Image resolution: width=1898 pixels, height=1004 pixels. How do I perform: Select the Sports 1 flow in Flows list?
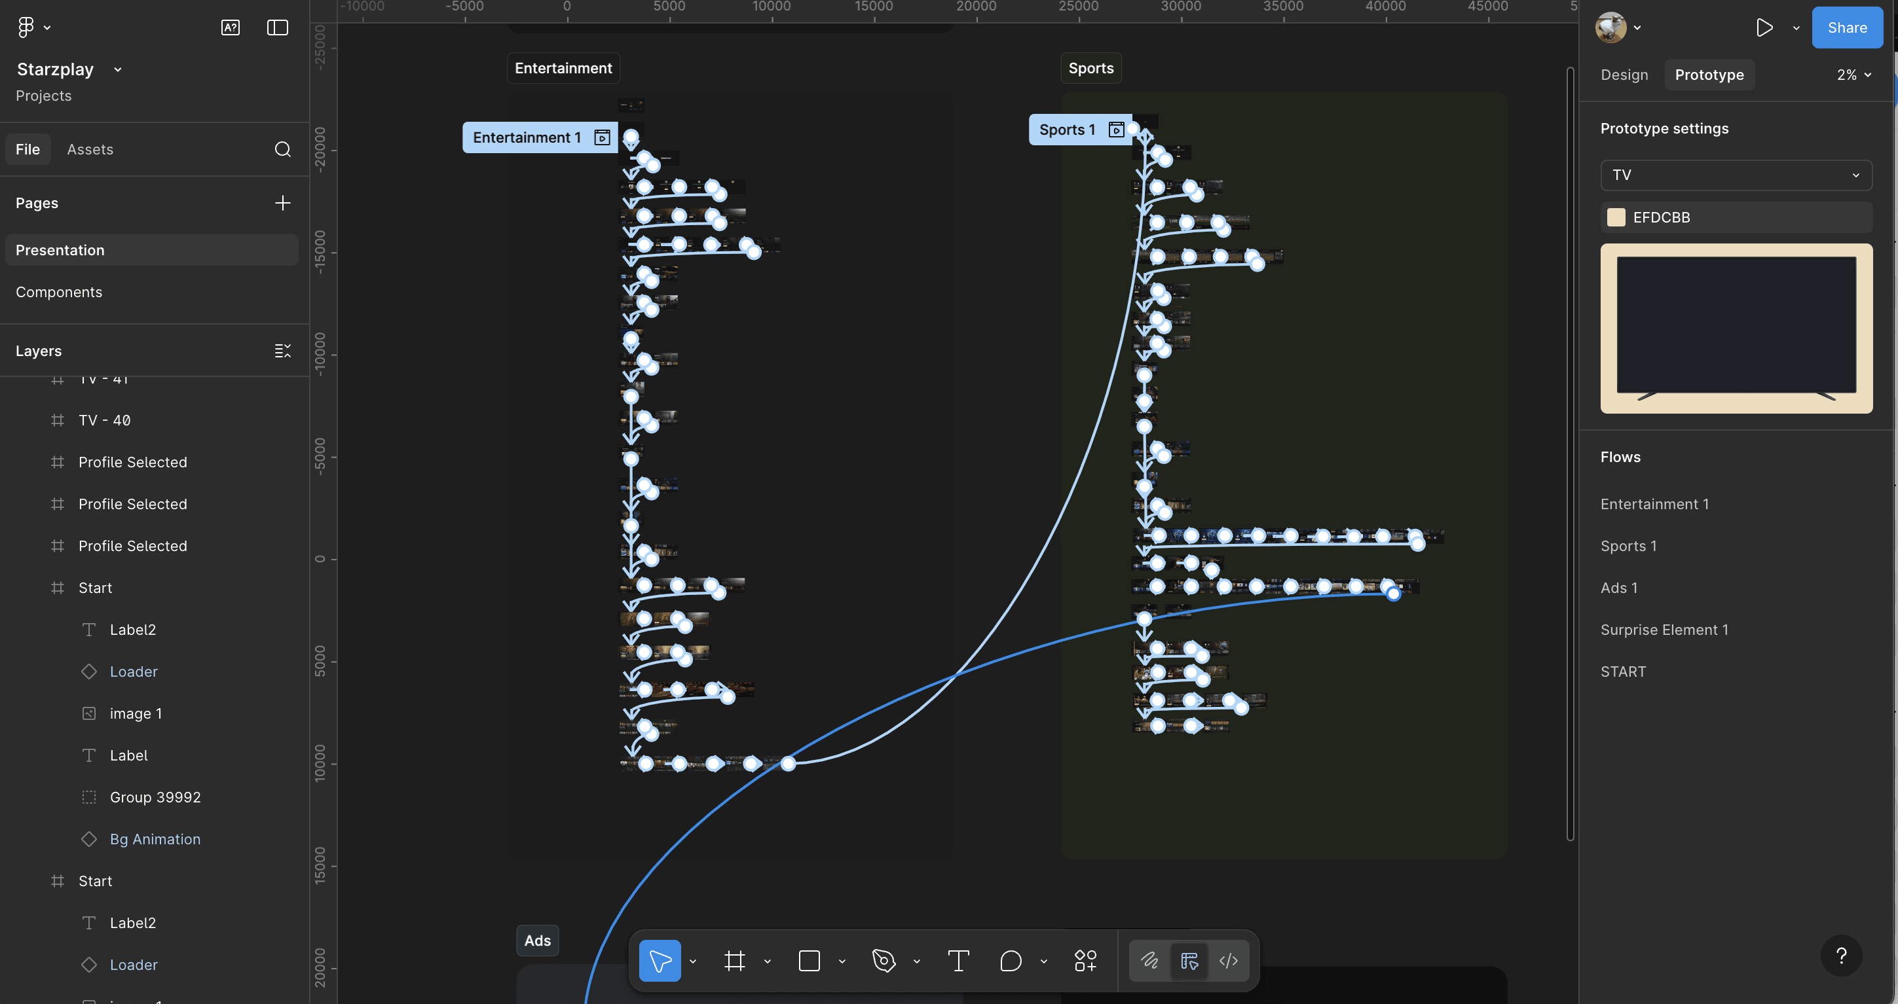(1628, 546)
